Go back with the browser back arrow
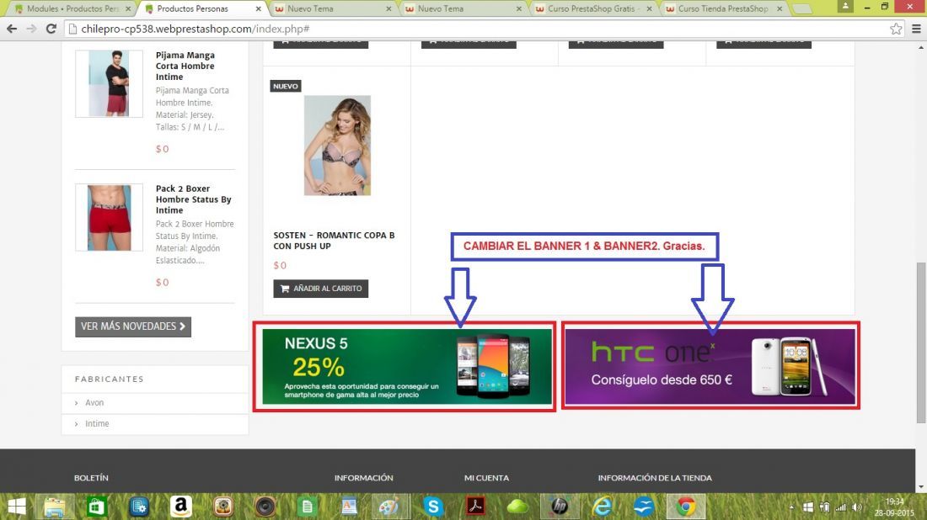This screenshot has height=520, width=927. point(12,29)
